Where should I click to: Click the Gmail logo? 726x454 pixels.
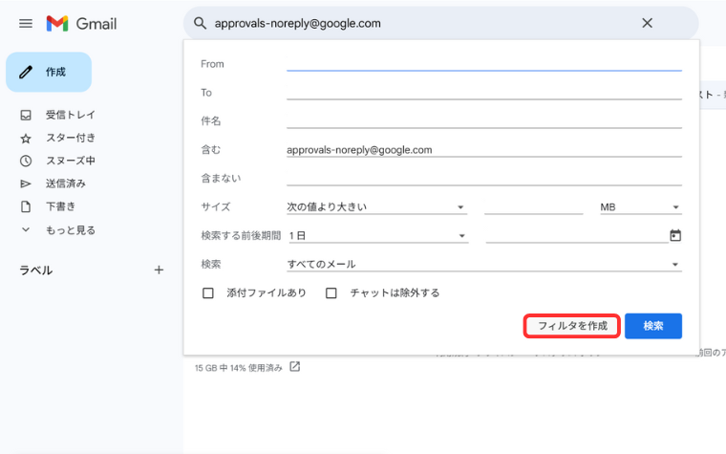pyautogui.click(x=81, y=23)
